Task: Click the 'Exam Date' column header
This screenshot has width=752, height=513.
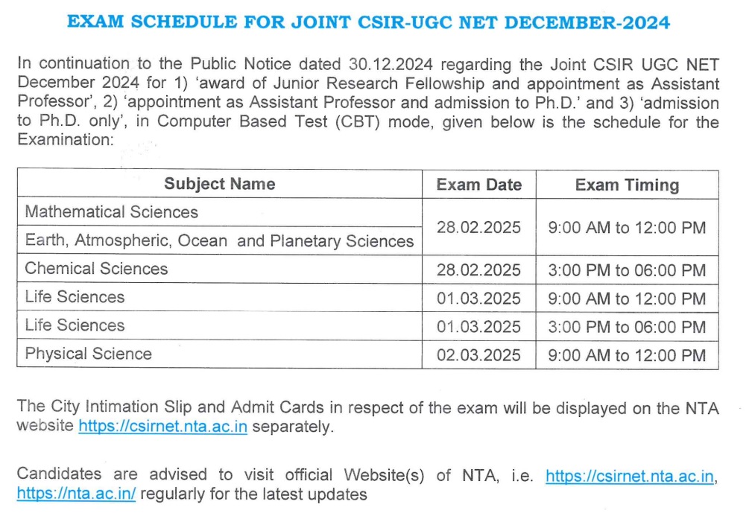Action: coord(478,185)
